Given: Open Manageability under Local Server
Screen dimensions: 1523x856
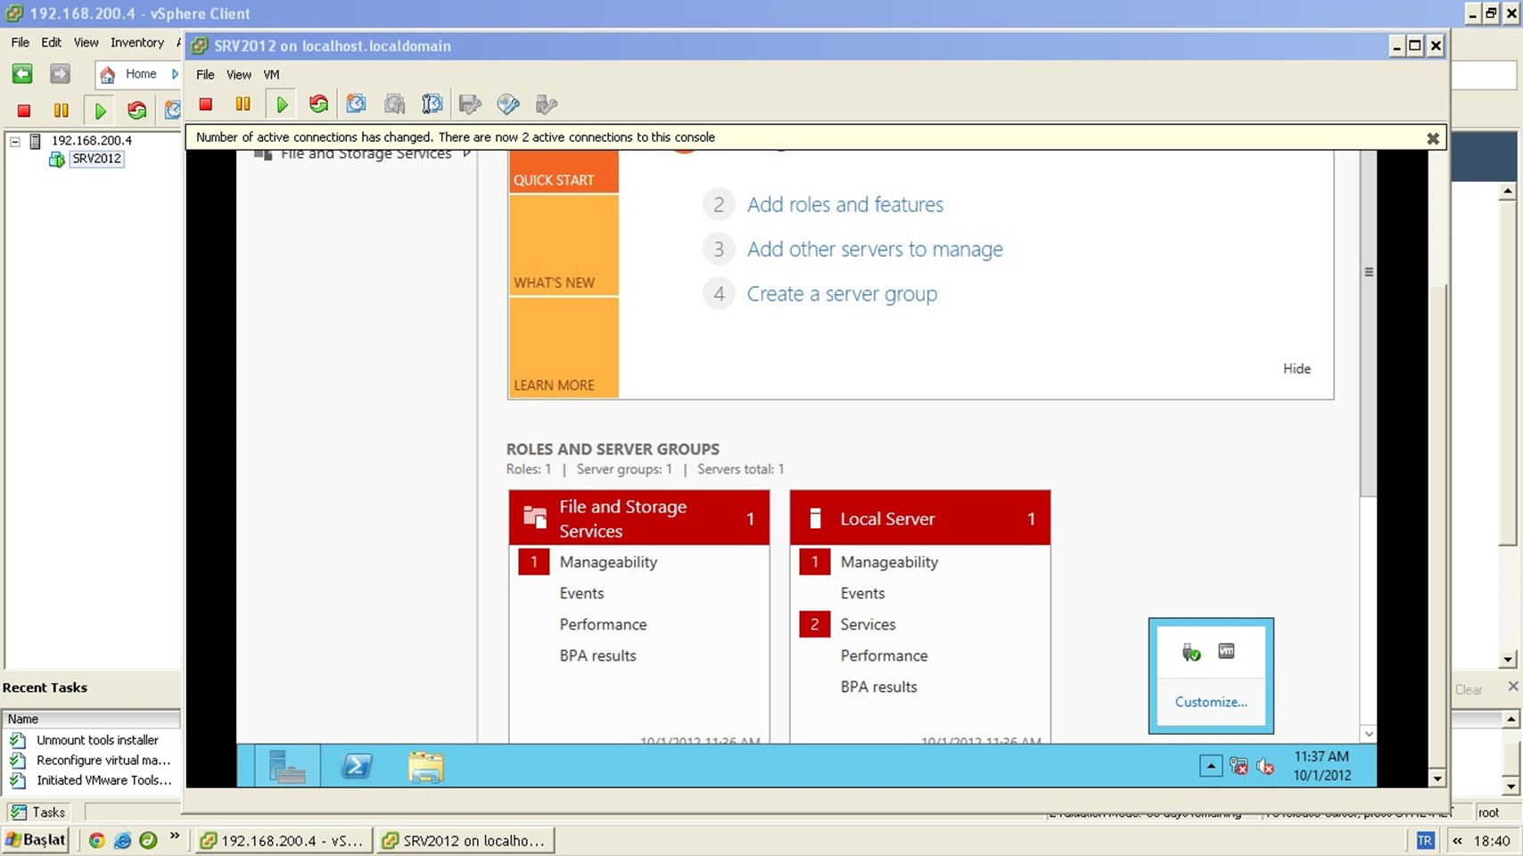Looking at the screenshot, I should 889,562.
